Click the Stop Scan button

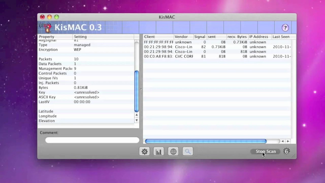(266, 151)
